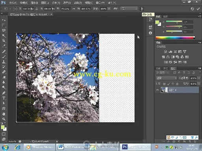The height and width of the screenshot is (151, 202).
Task: Add a Gradient Map adjustment
Action: pos(185,62)
